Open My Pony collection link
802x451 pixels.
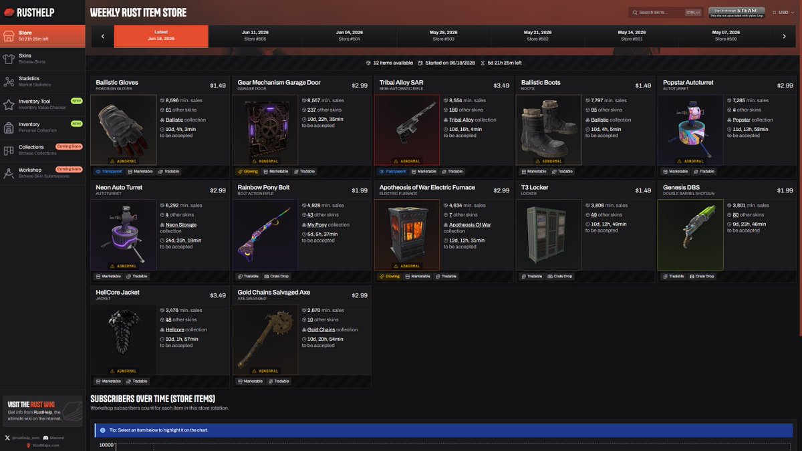tap(317, 224)
